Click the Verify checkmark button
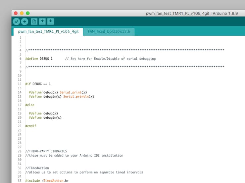This screenshot has height=183, width=245. [x=17, y=21]
